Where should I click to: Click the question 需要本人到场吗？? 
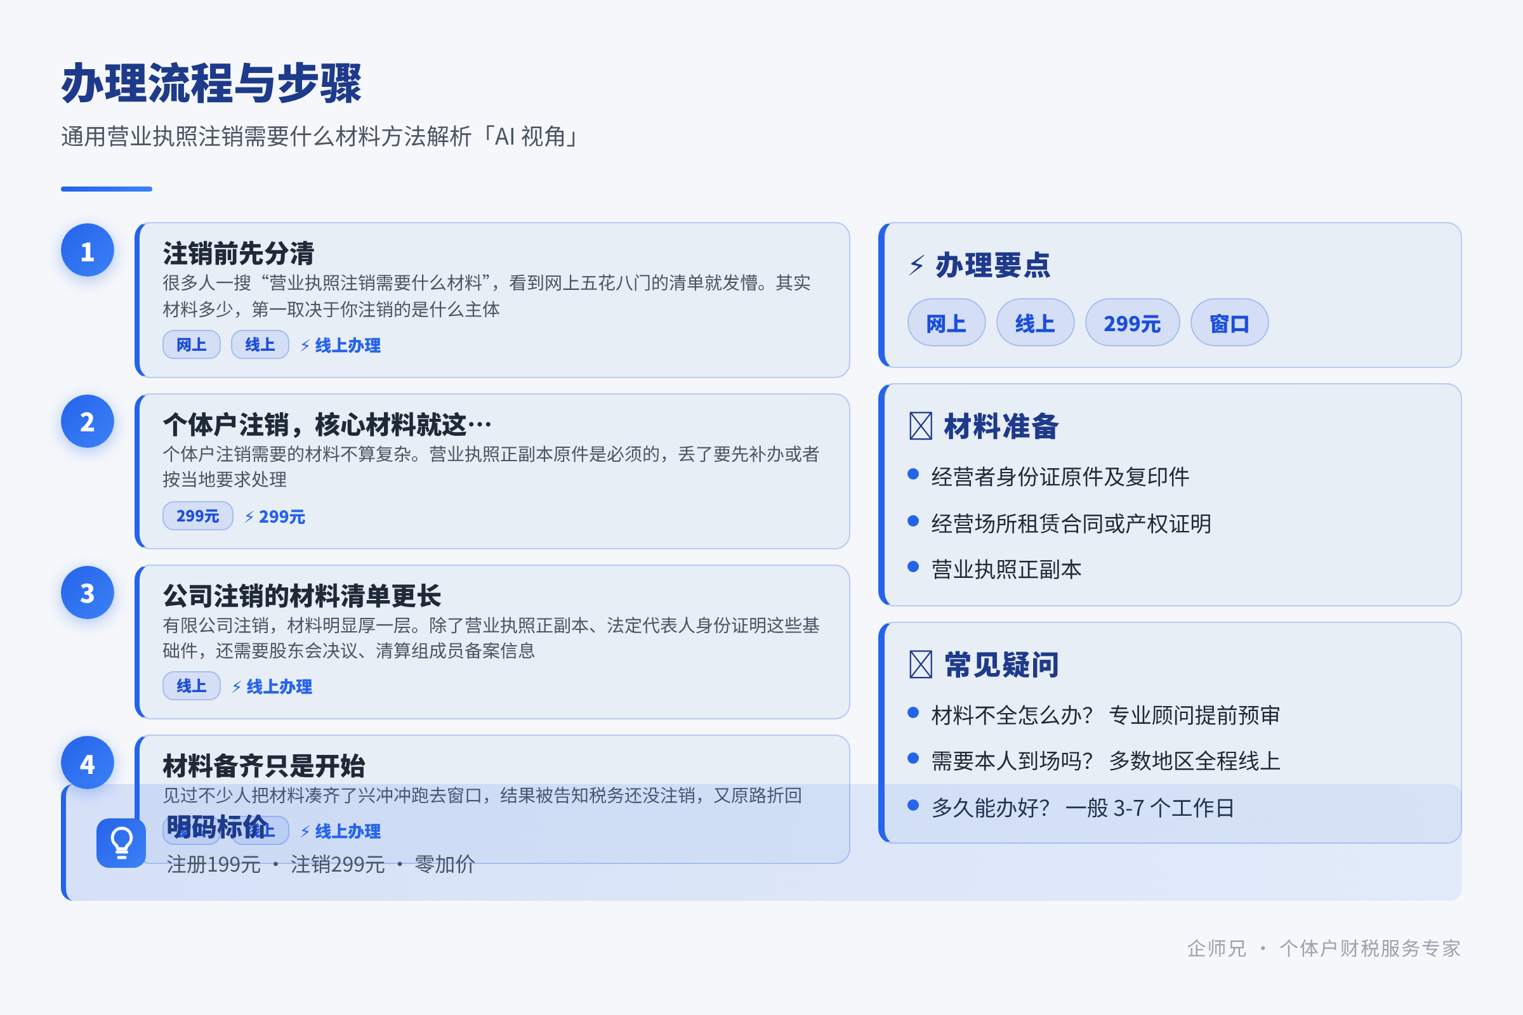[1012, 761]
